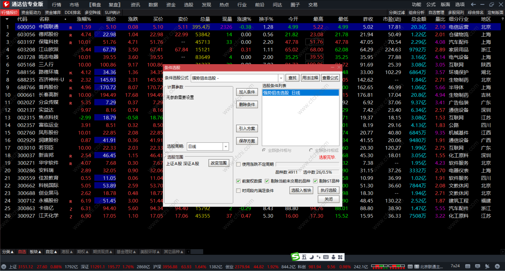The image size is (505, 271).
Task: Click the 关闭 button in dialog
Action: click(329, 199)
